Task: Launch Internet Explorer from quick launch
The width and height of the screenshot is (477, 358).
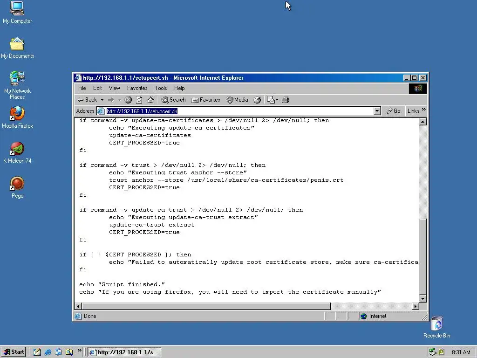Action: coord(48,352)
